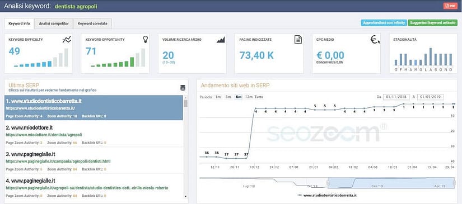462x204 pixels.
Task: Click the SERP list scrollbar down arrow
Action: click(x=185, y=196)
